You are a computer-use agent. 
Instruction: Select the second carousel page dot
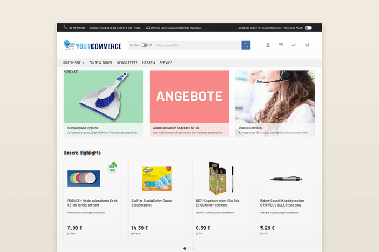point(189,248)
